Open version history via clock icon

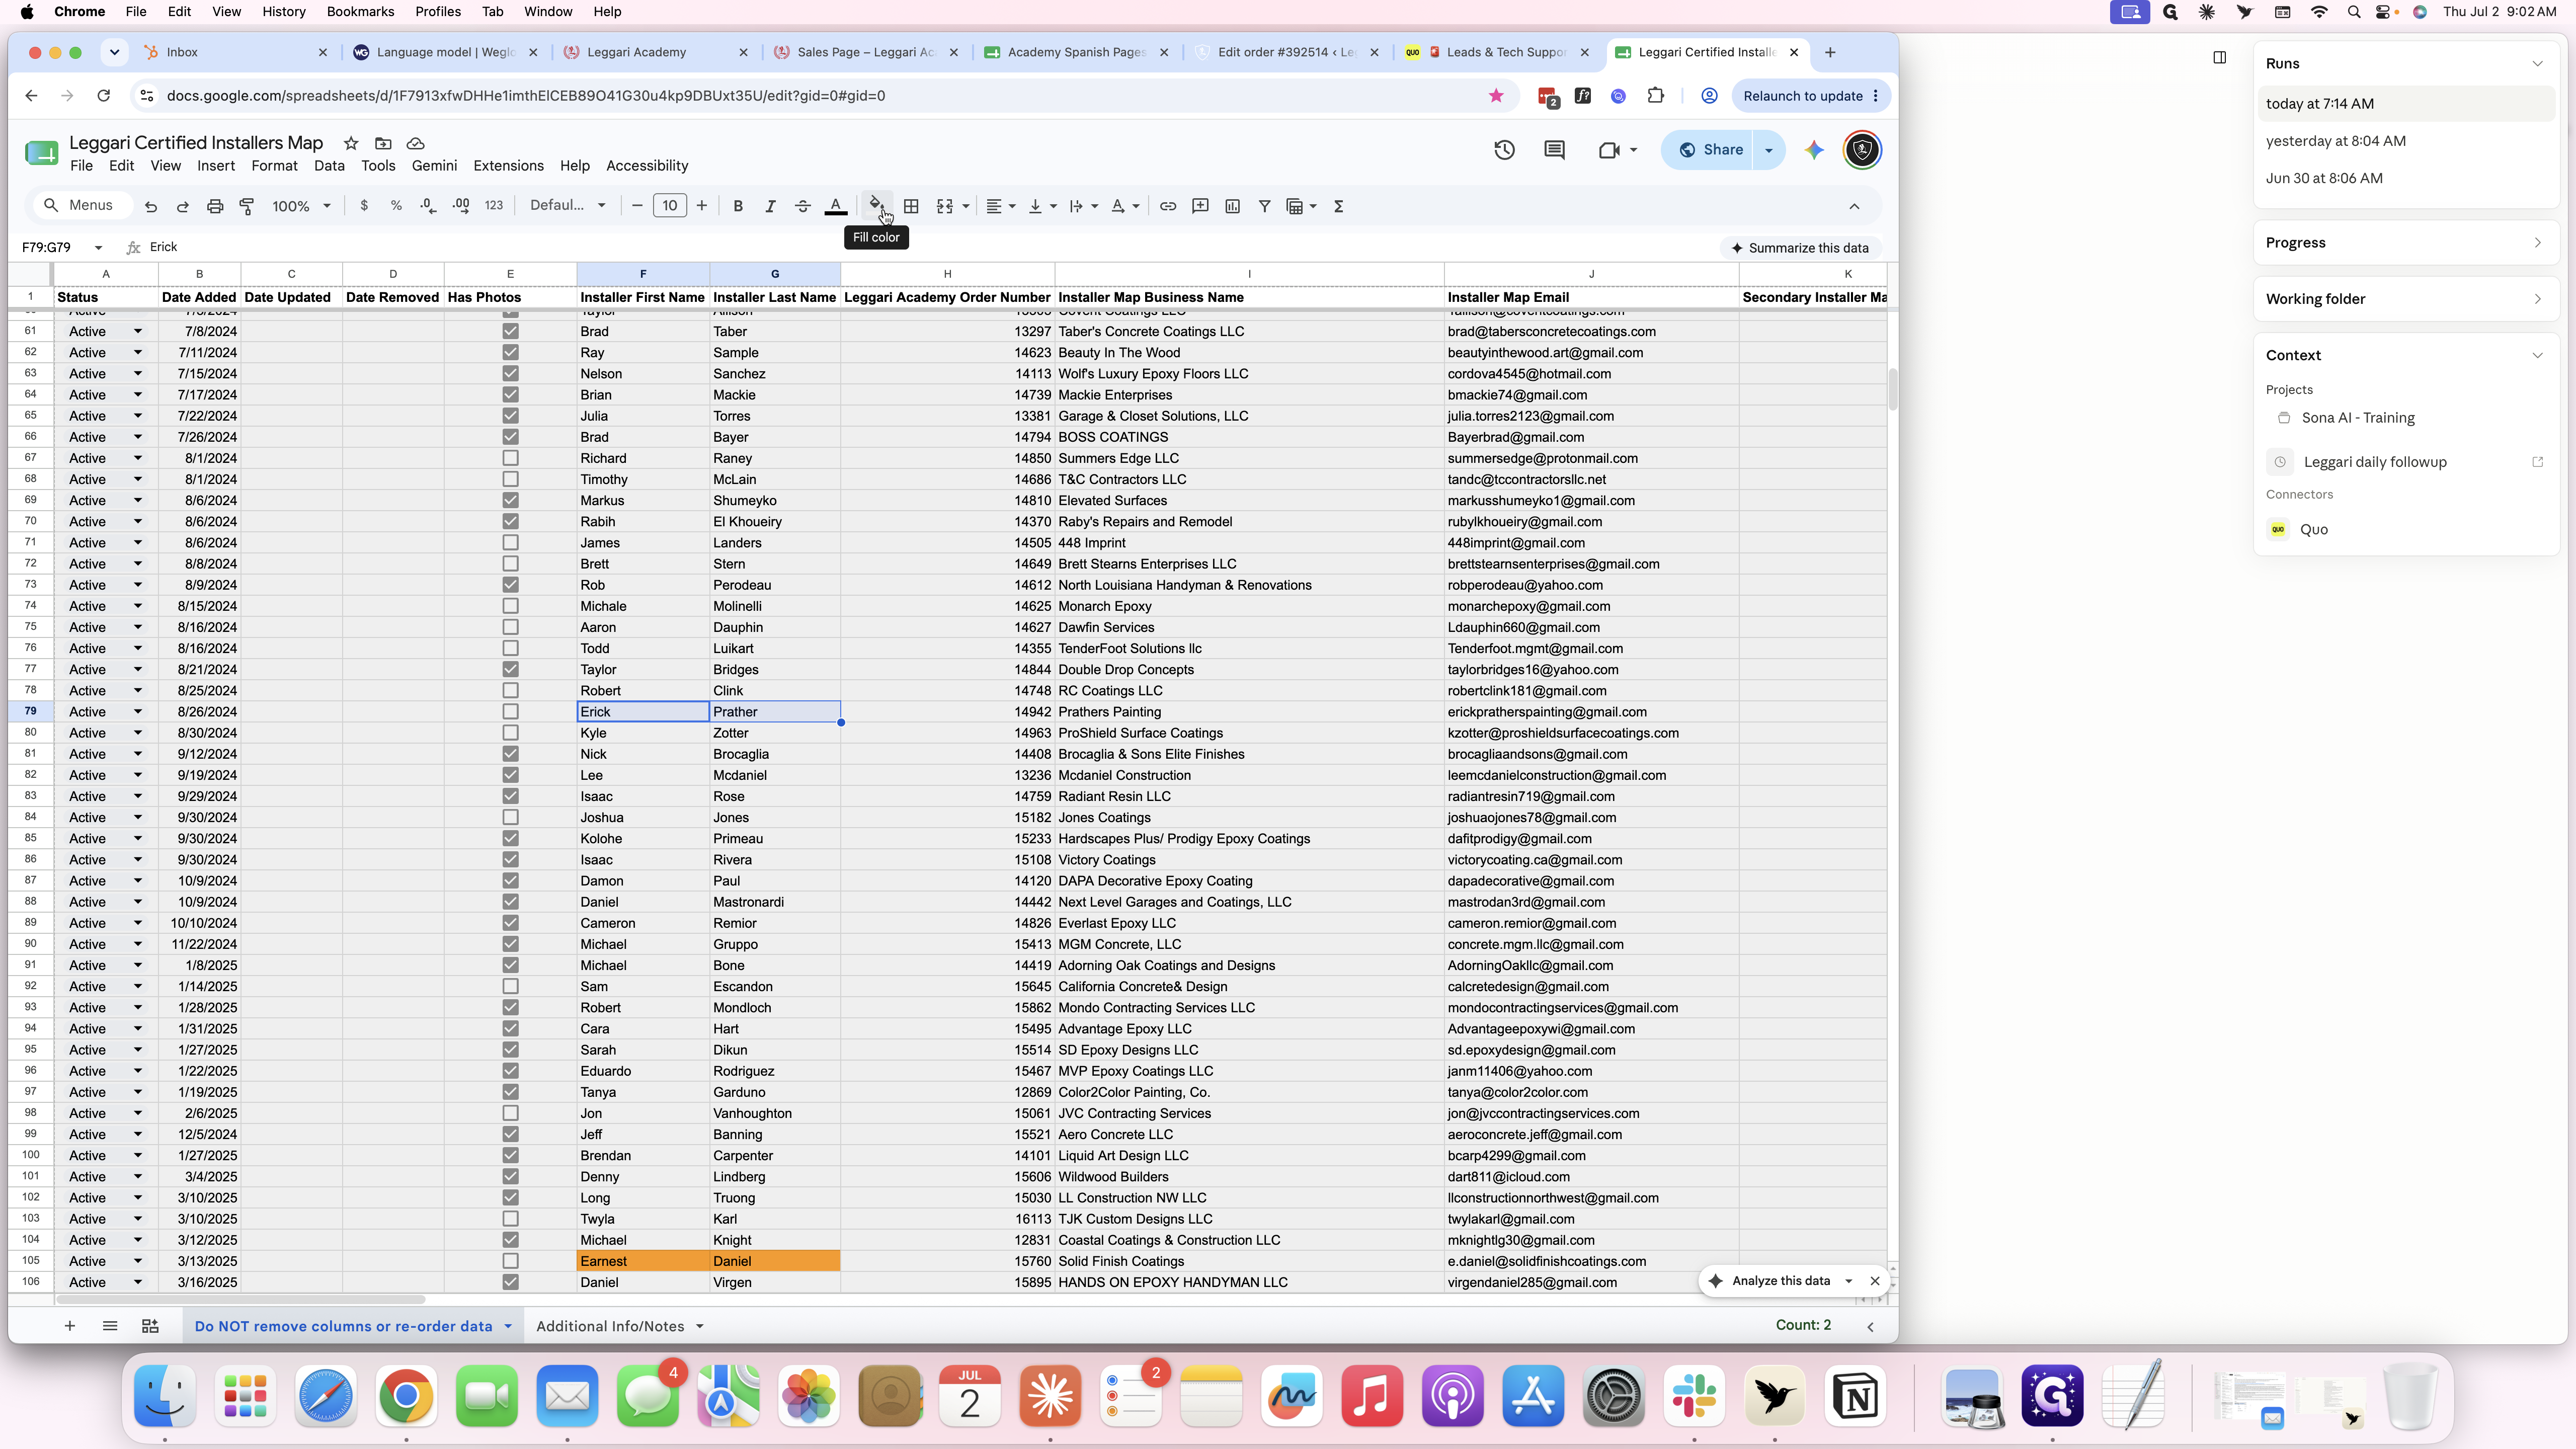[1504, 150]
